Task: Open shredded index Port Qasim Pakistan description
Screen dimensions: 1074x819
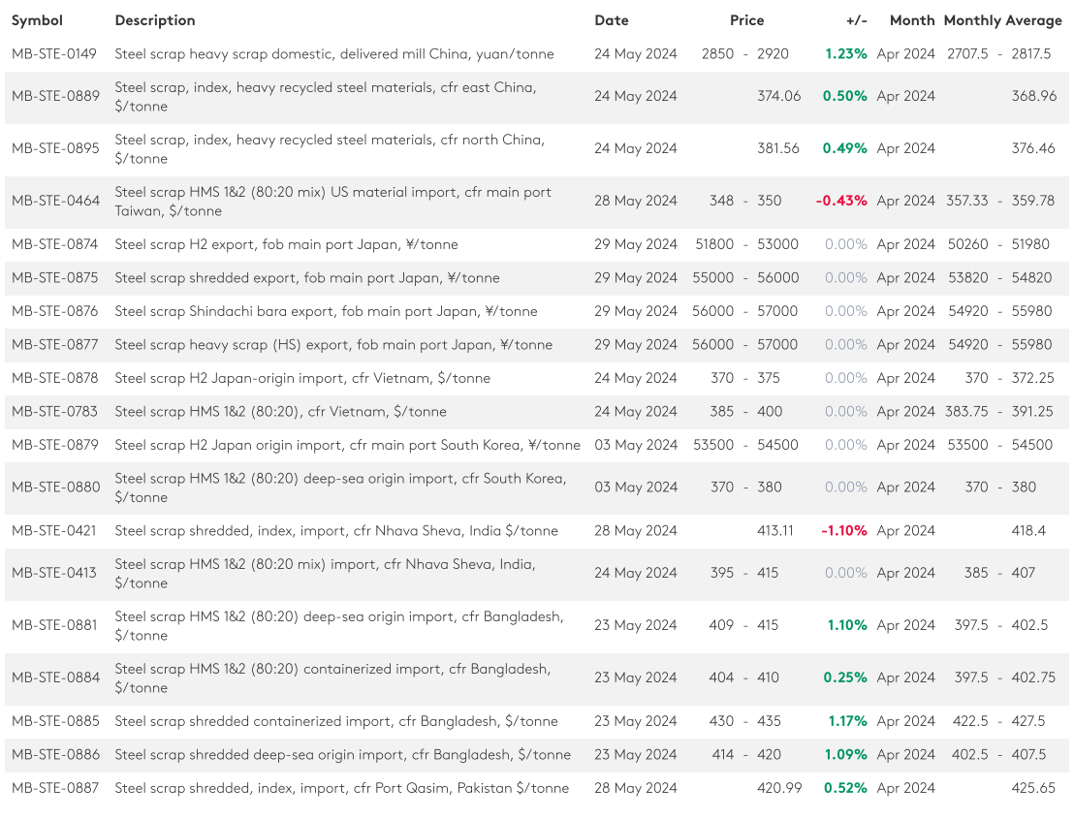Action: (x=341, y=788)
